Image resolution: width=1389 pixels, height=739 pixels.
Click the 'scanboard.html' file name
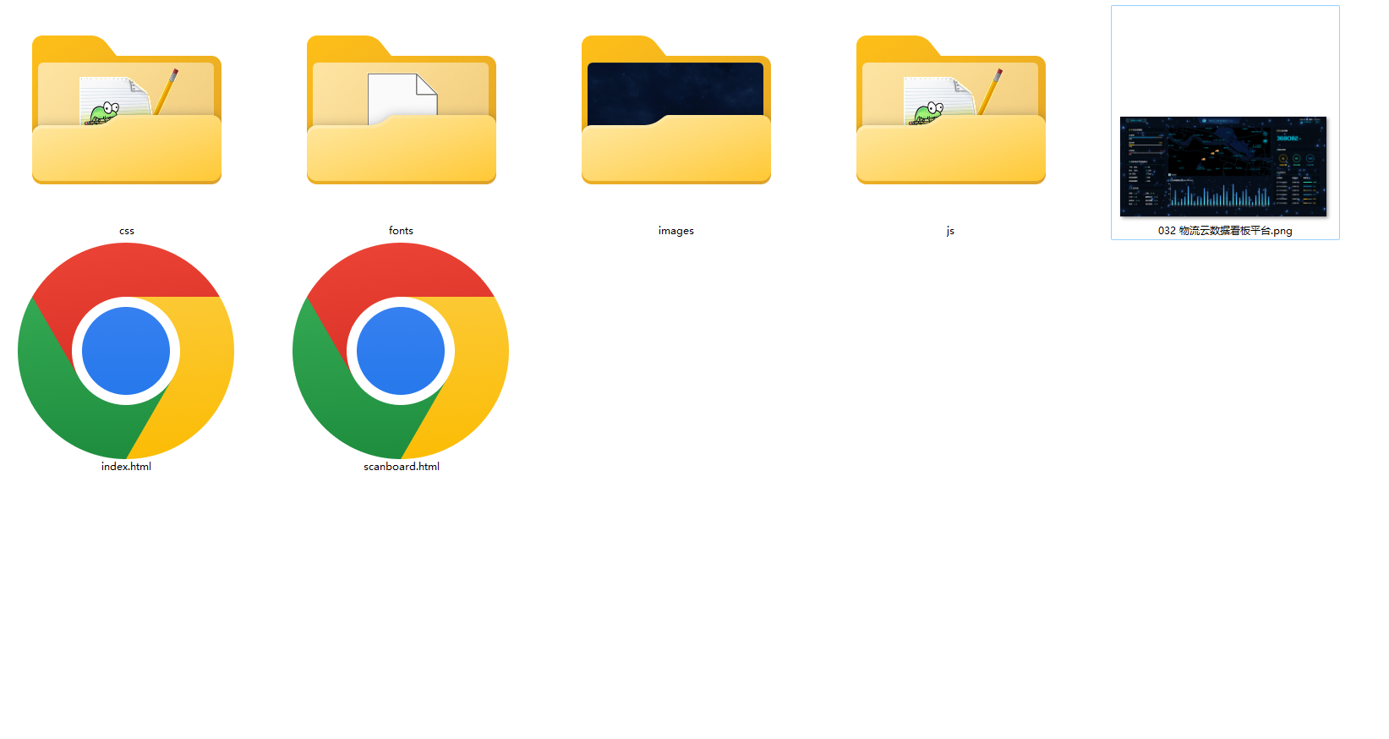[x=402, y=466]
